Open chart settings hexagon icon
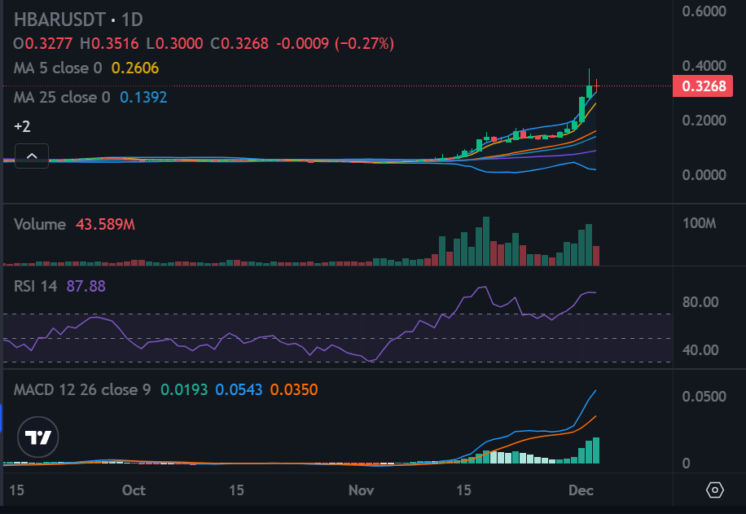 714,490
